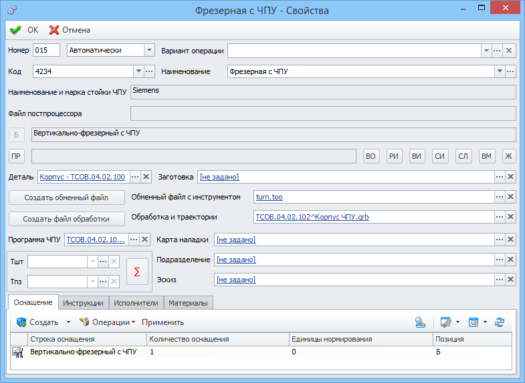Click the refresh icon in equipment toolbar
The height and width of the screenshot is (383, 525).
point(499,322)
